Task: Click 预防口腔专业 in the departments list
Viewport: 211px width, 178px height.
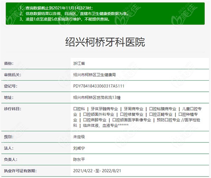Action: pyautogui.click(x=168, y=120)
